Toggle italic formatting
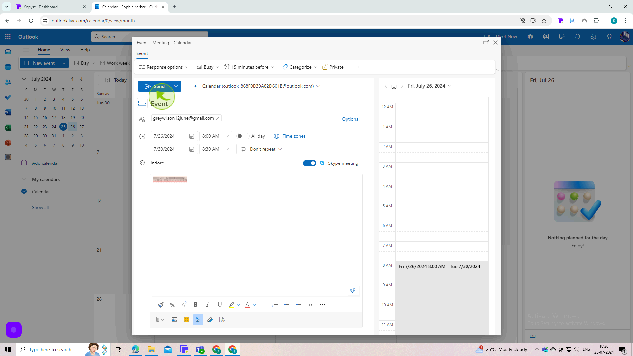Screen dimensions: 633x356 click(208, 305)
